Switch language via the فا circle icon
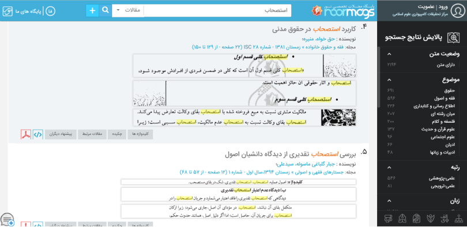This screenshot has width=467, height=227. pyautogui.click(x=50, y=11)
